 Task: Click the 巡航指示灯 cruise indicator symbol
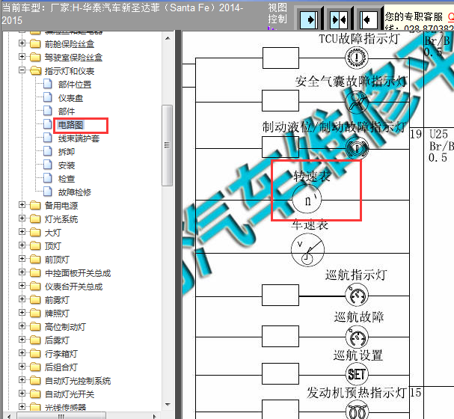coord(357,296)
